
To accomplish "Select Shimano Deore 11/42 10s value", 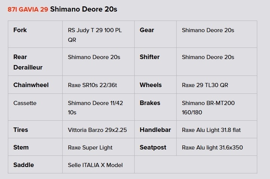I will [95, 108].
